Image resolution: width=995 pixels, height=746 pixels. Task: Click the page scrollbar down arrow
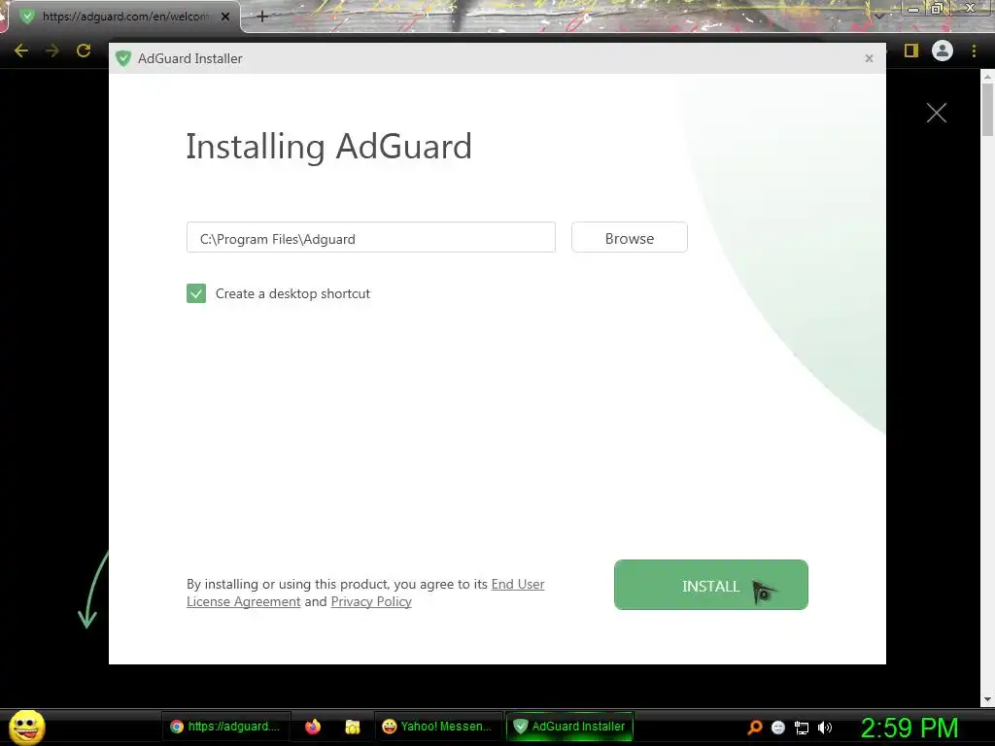pos(987,699)
